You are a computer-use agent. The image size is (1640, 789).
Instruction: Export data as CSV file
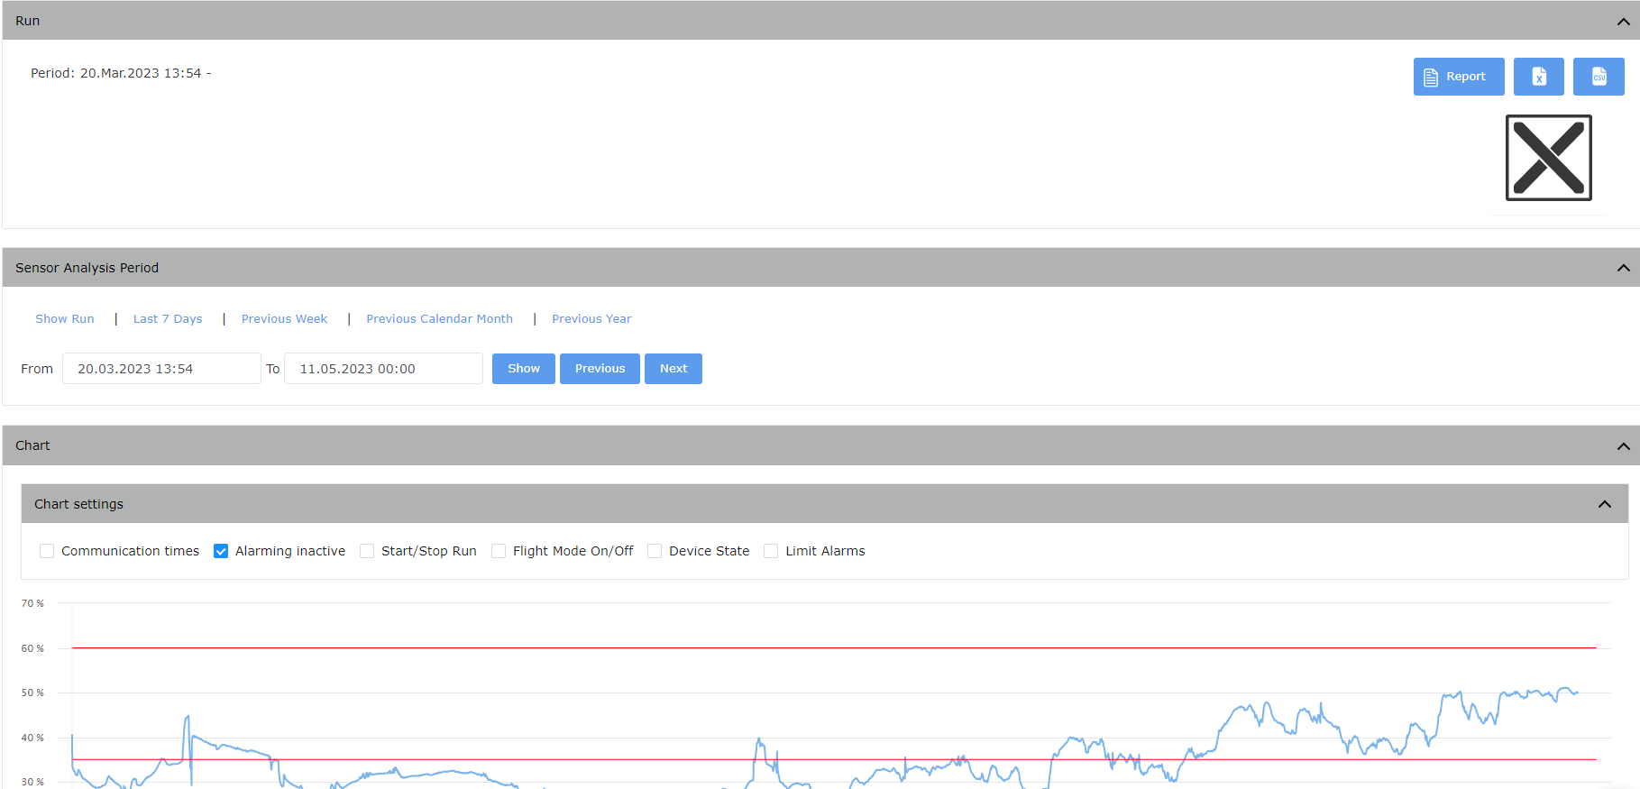(1598, 77)
